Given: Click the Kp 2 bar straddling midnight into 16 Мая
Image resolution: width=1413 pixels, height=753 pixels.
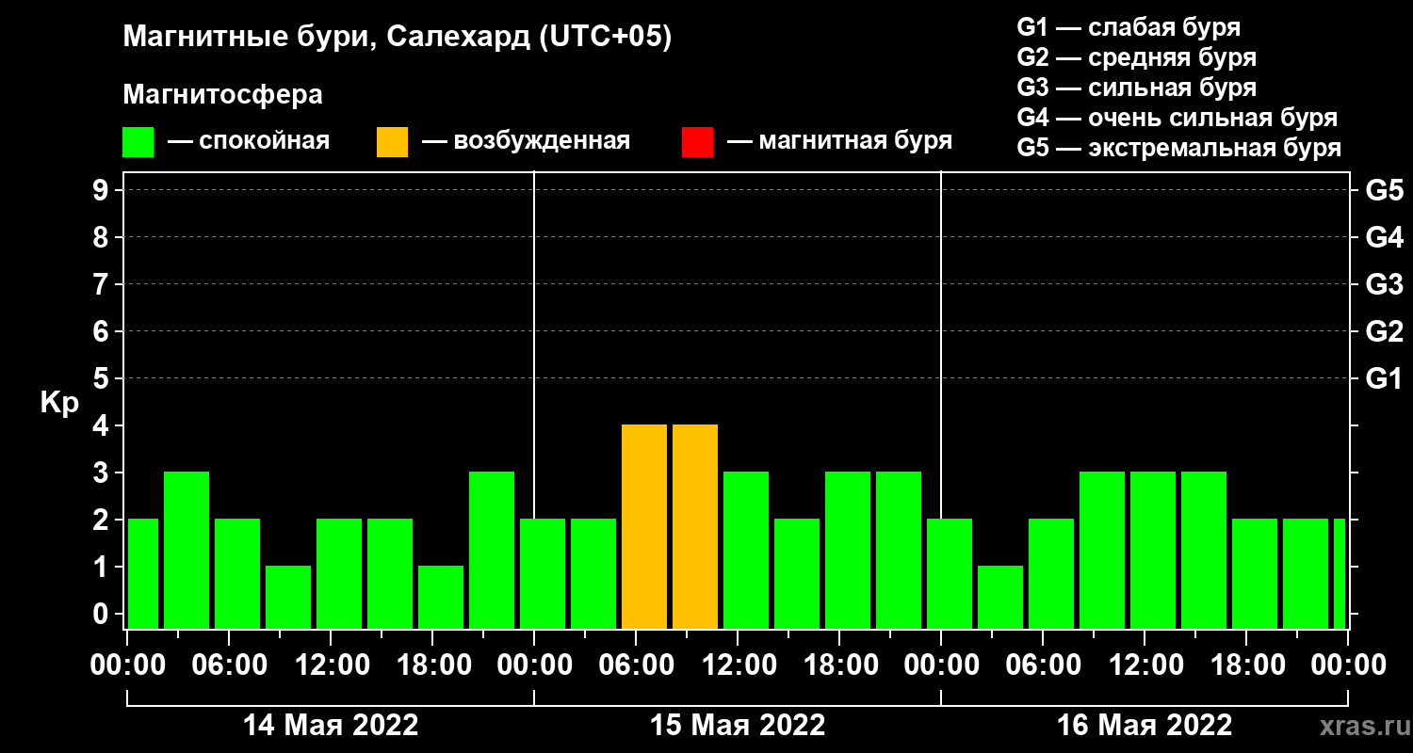Looking at the screenshot, I should point(950,573).
